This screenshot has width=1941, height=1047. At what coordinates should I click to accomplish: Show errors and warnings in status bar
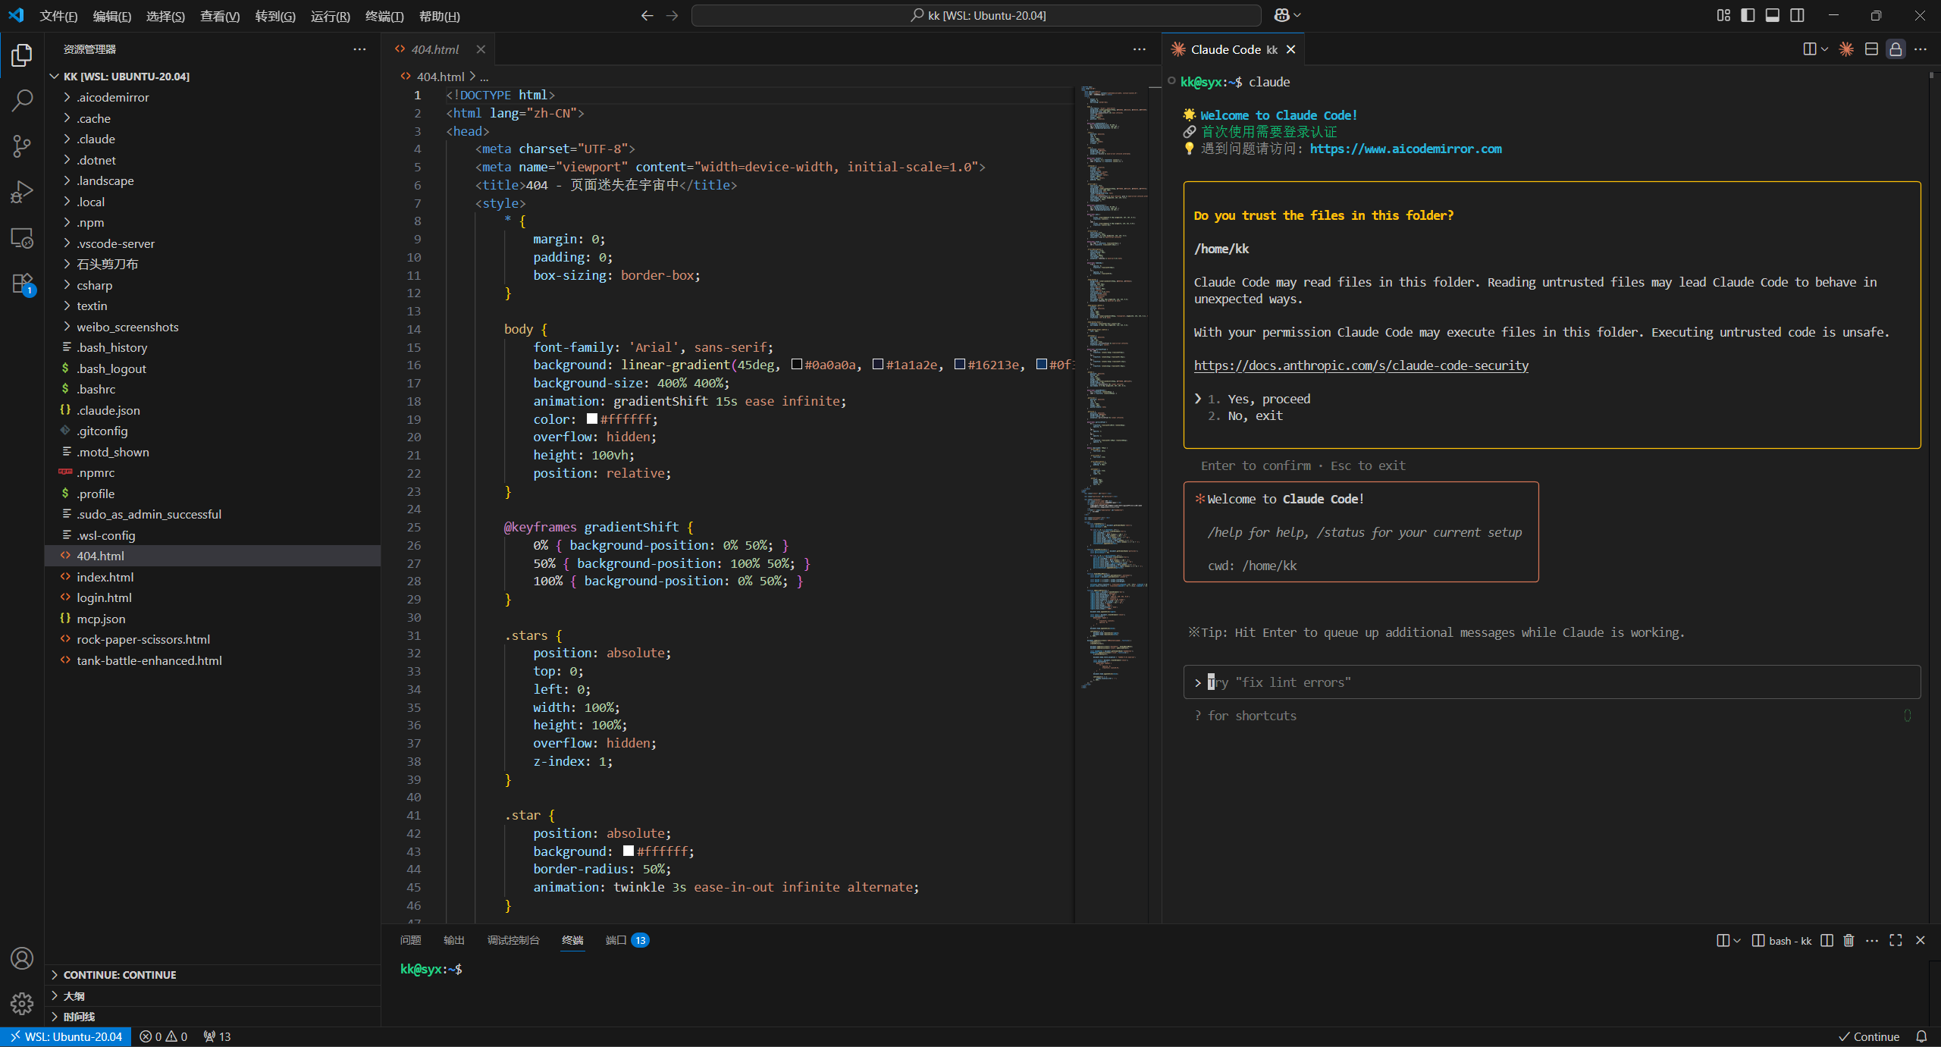point(163,1036)
